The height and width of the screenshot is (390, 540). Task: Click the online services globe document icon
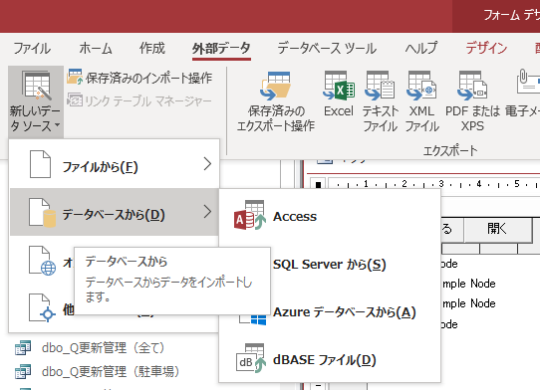[42, 261]
